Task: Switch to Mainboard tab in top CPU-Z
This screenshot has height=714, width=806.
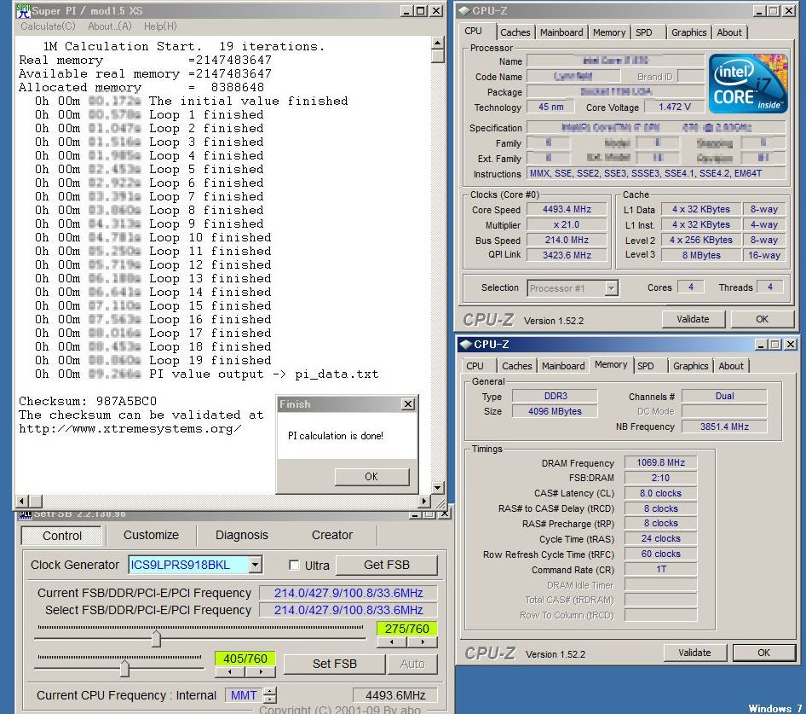Action: pyautogui.click(x=561, y=32)
